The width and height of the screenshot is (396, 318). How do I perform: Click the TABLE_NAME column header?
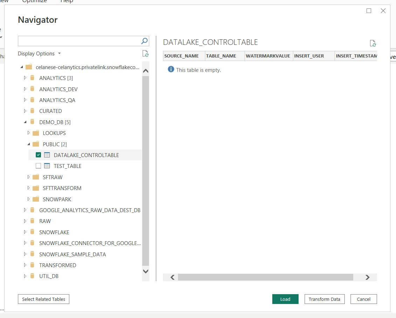click(x=225, y=56)
